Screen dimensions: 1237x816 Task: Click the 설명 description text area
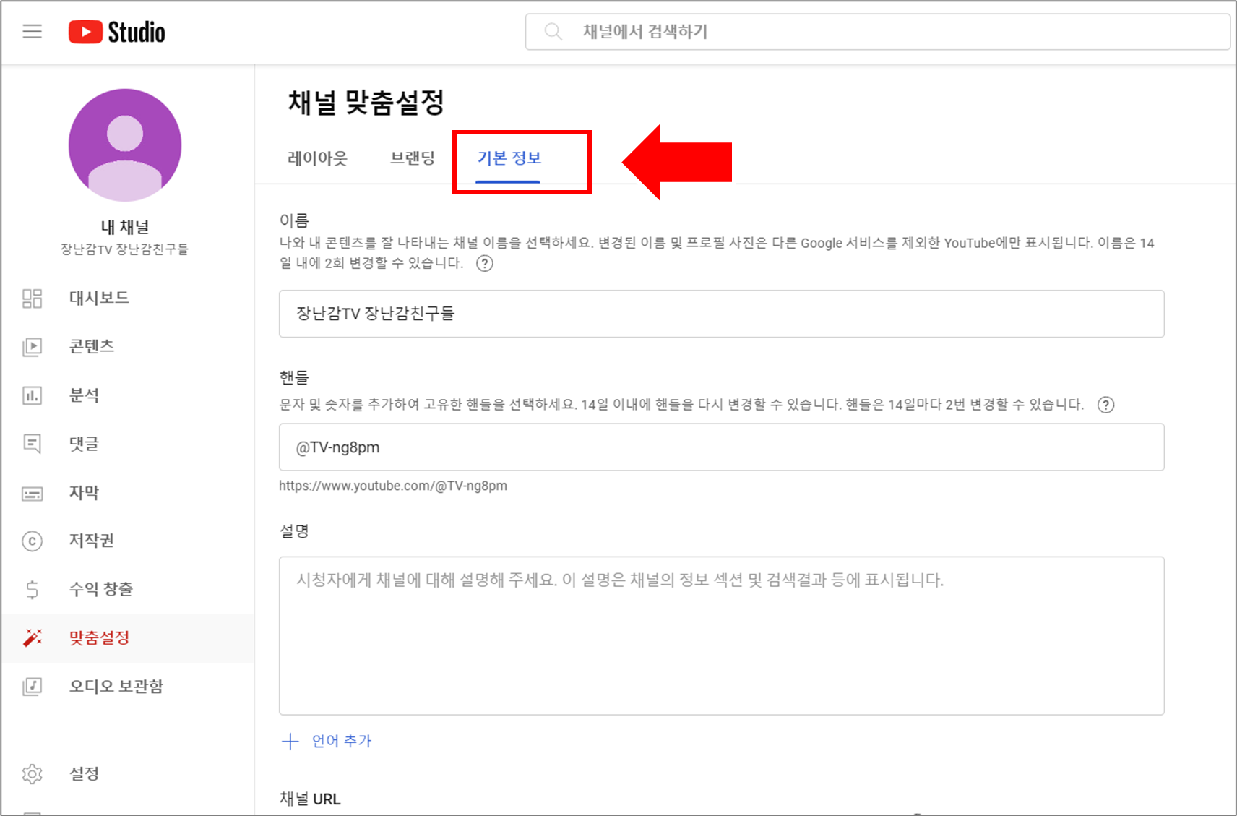[x=721, y=636]
